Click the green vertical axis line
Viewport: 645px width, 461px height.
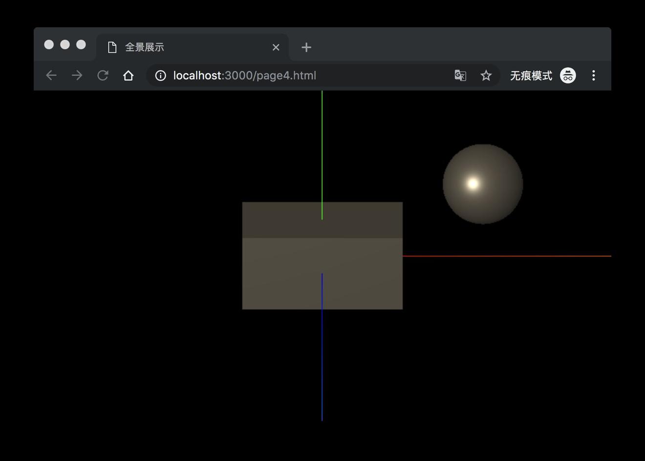[x=322, y=147]
